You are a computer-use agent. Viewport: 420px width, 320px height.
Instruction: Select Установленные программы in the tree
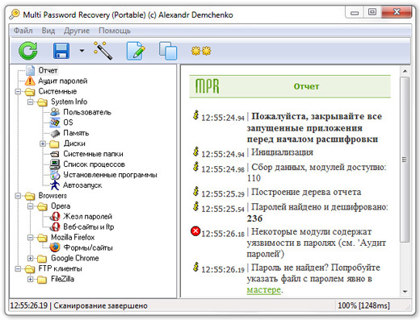110,175
